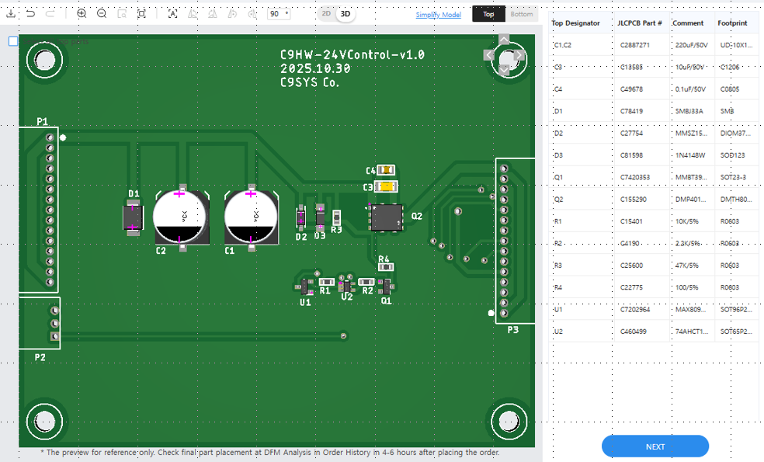The height and width of the screenshot is (462, 764).
Task: Click the download icon in toolbar
Action: coord(10,13)
